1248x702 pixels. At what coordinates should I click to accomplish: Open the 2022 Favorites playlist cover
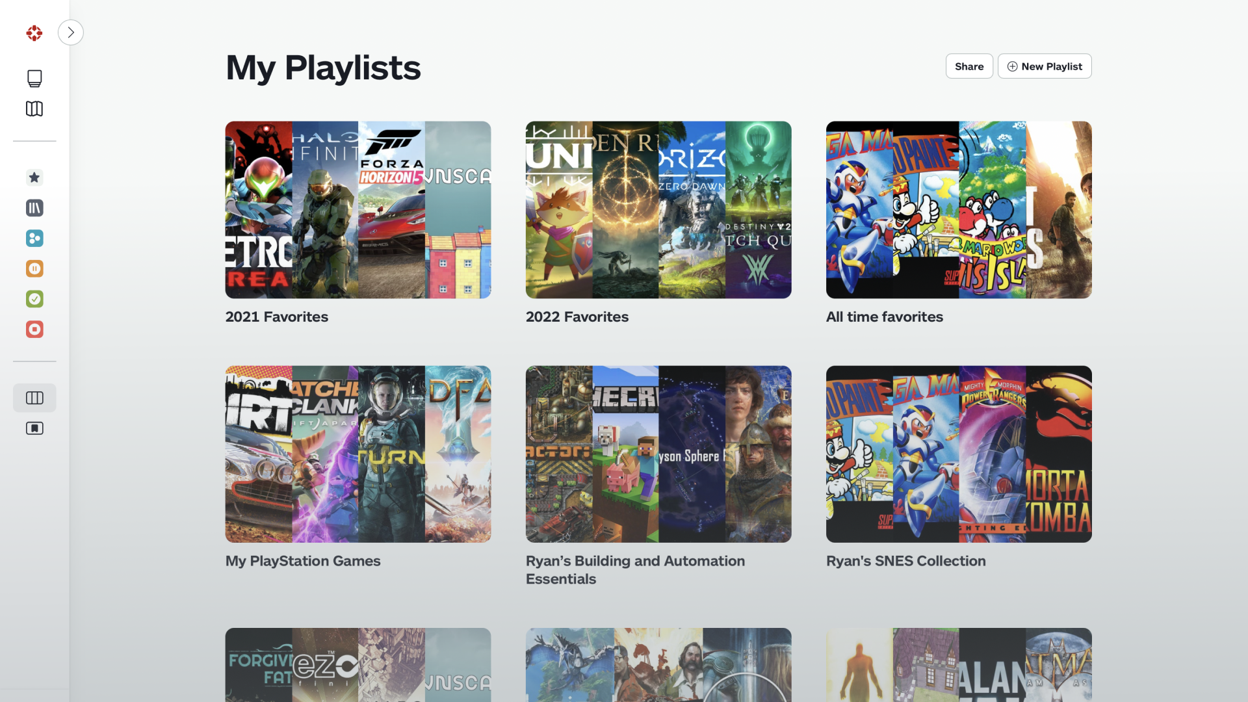click(658, 209)
